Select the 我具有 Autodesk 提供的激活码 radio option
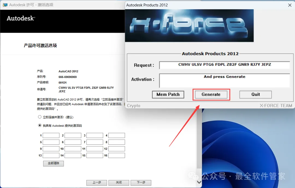This screenshot has height=188, width=295. pos(40,125)
